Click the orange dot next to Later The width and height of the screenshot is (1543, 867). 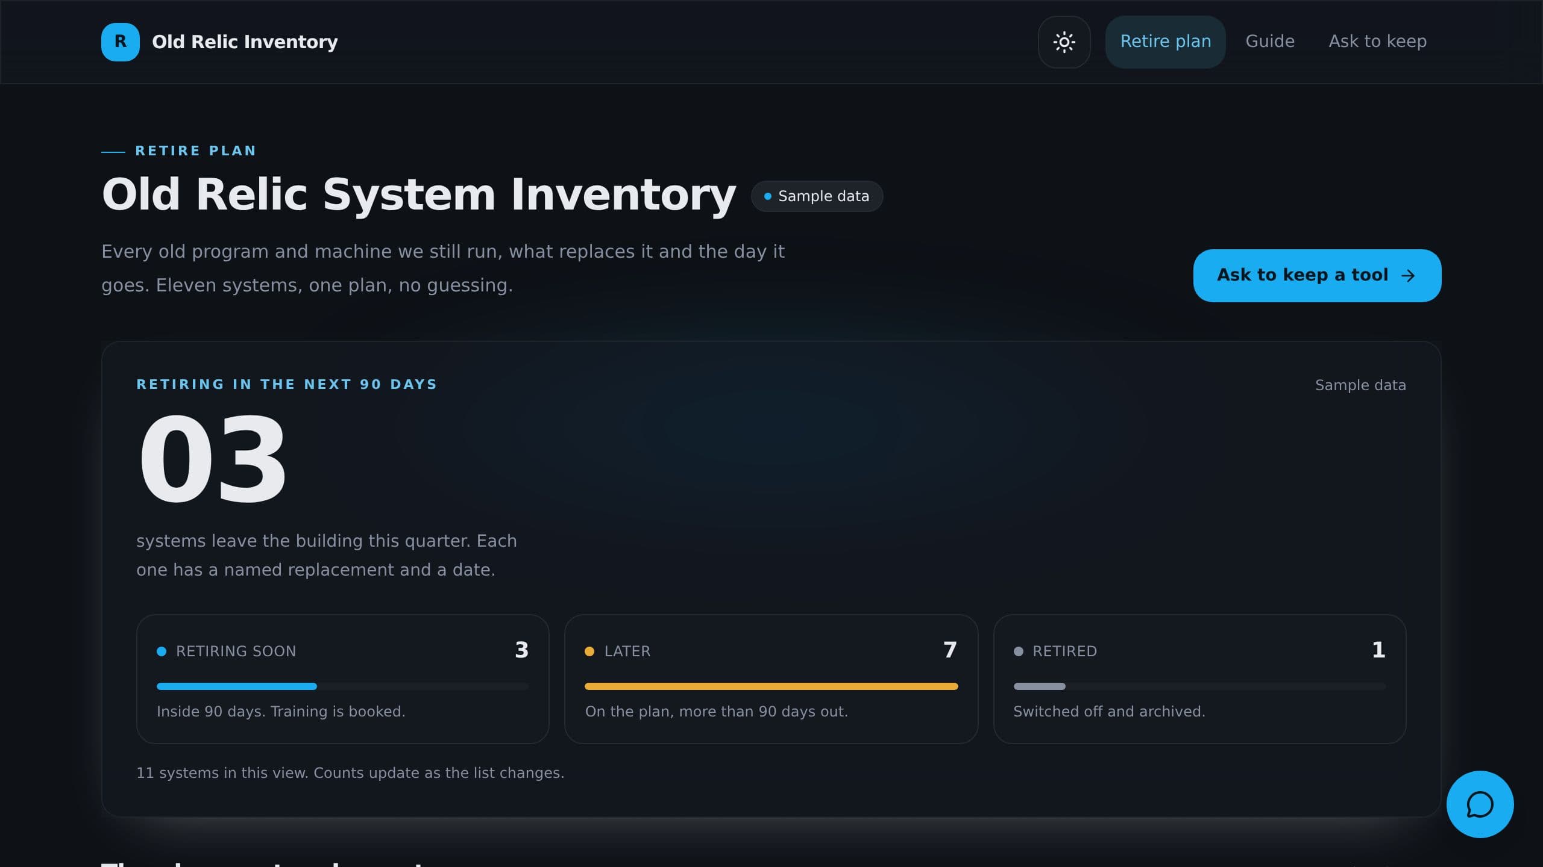point(589,651)
